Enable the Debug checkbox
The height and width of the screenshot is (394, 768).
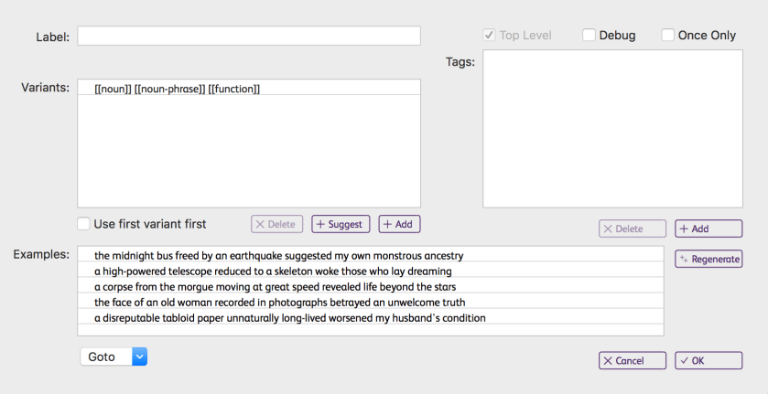[x=590, y=36]
